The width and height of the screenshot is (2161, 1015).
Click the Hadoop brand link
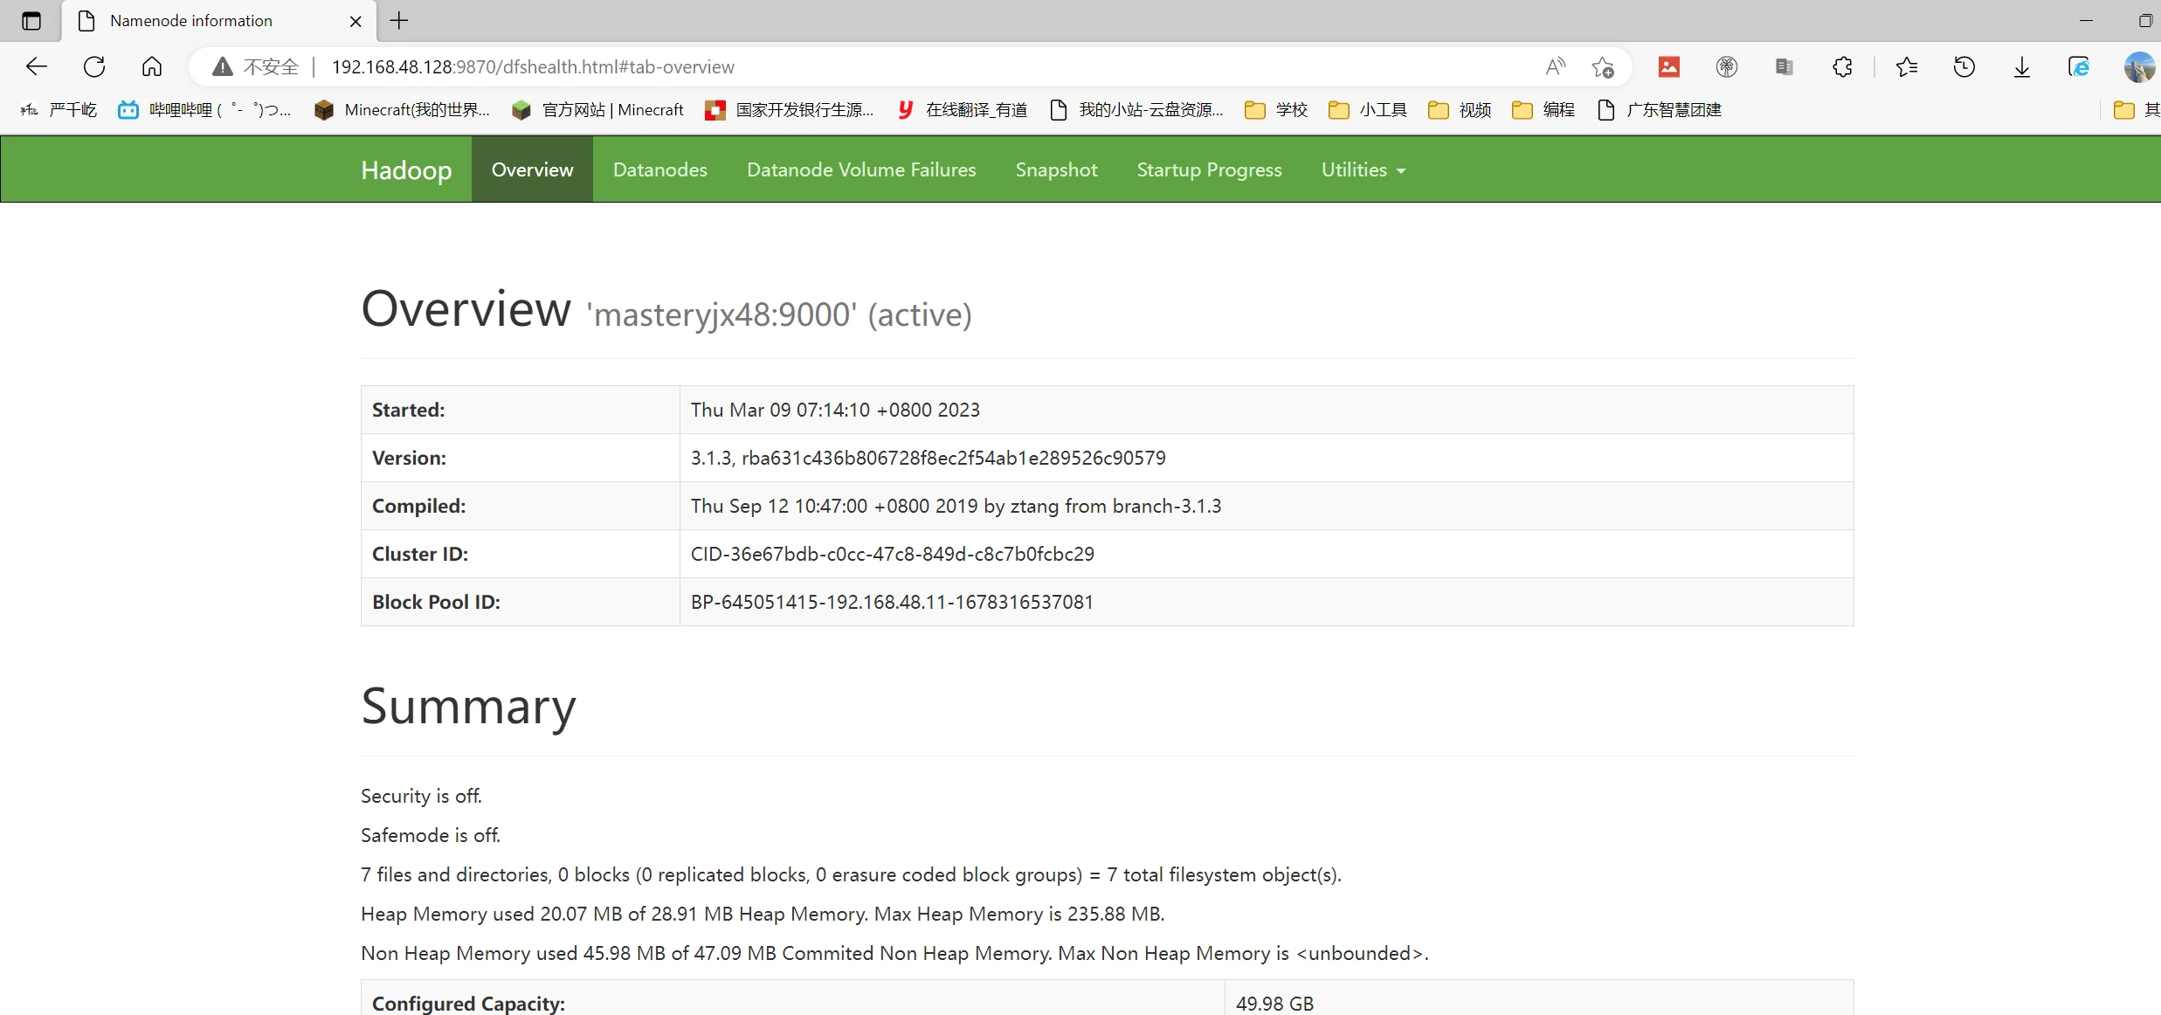tap(406, 169)
